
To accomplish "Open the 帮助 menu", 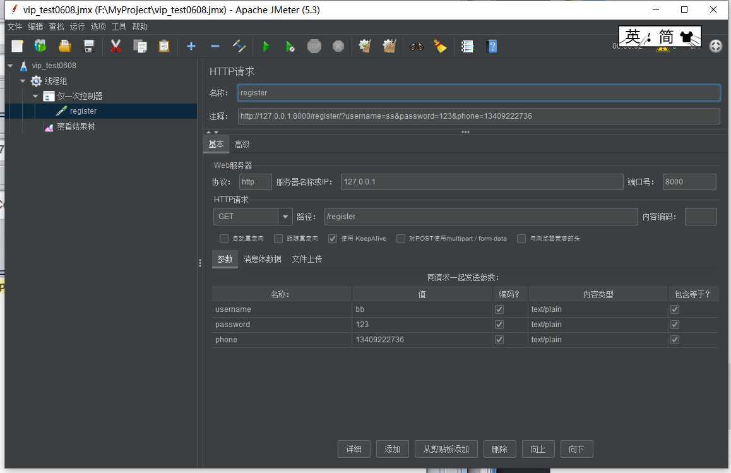I will 140,27.
